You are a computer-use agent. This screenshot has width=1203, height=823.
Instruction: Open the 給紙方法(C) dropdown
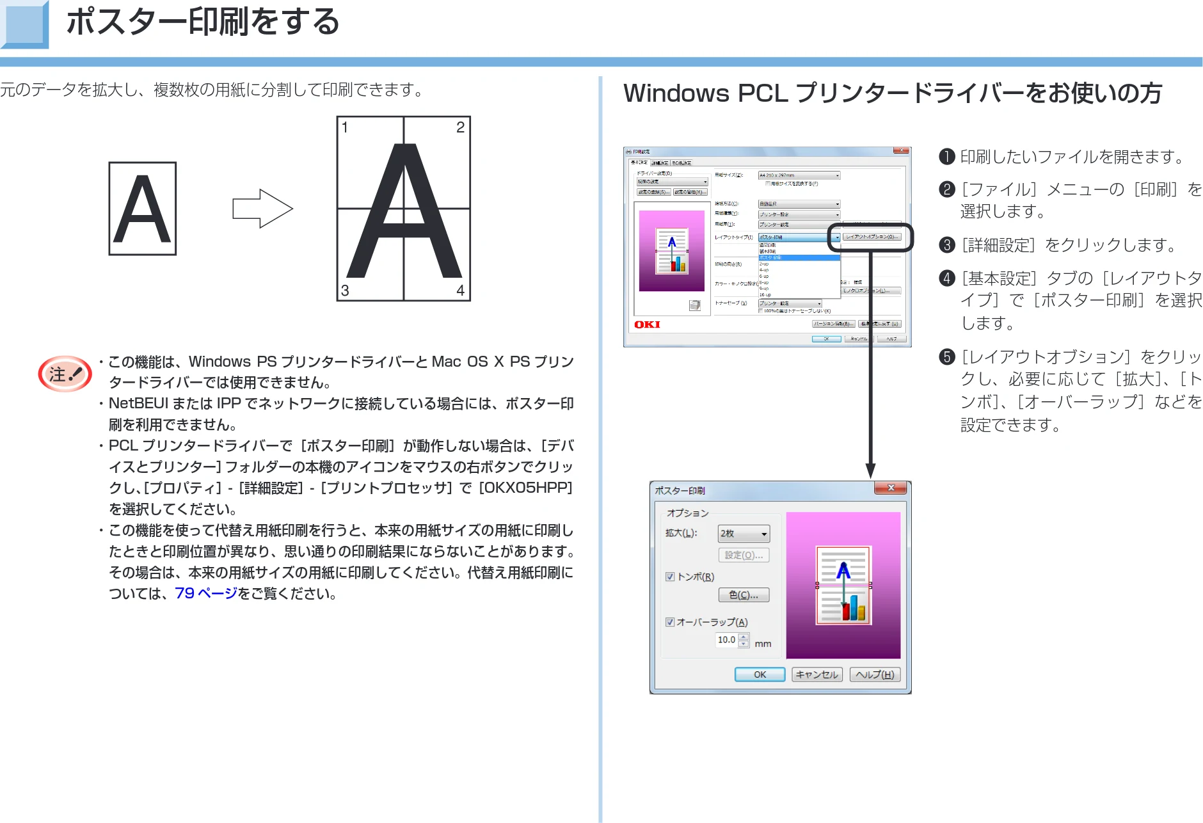pos(799,204)
